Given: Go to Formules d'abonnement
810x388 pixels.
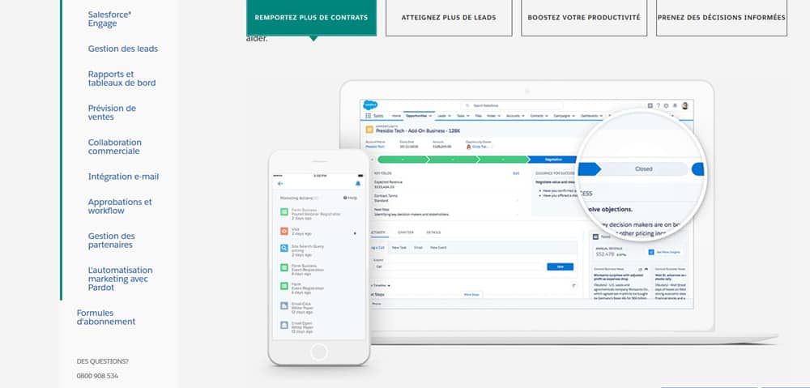Looking at the screenshot, I should tap(106, 318).
